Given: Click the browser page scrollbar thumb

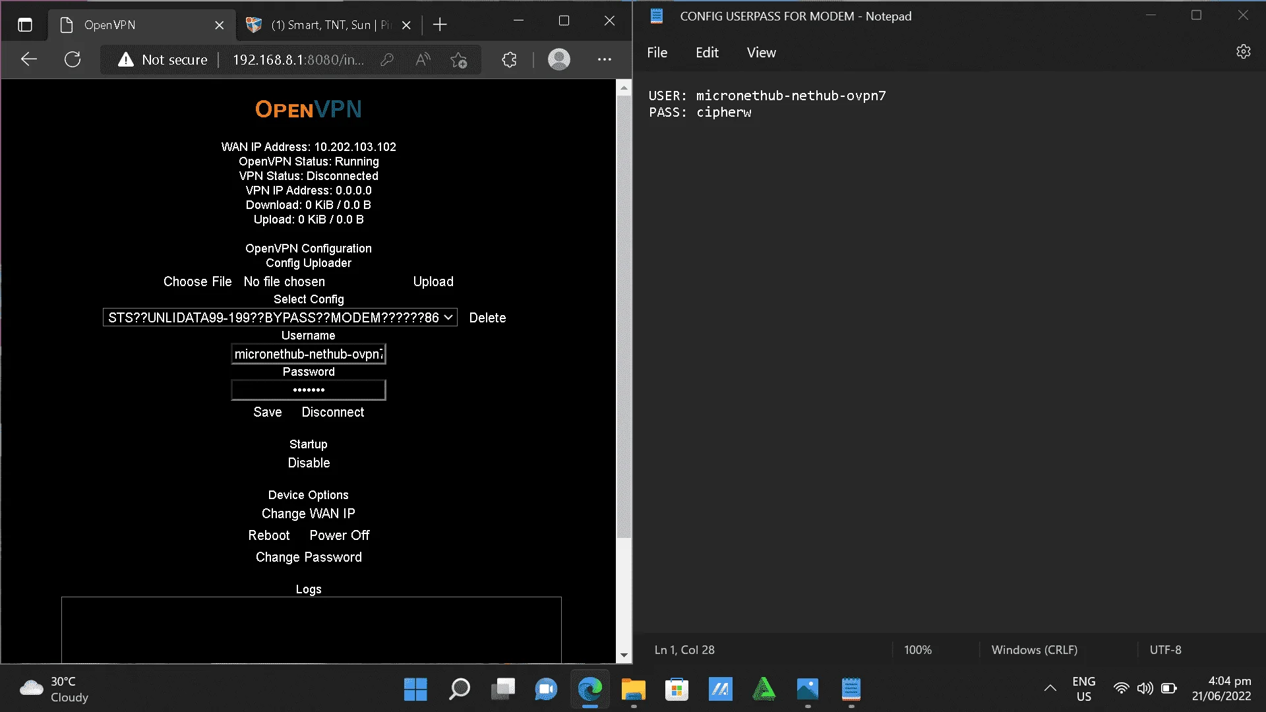Looking at the screenshot, I should (x=624, y=316).
